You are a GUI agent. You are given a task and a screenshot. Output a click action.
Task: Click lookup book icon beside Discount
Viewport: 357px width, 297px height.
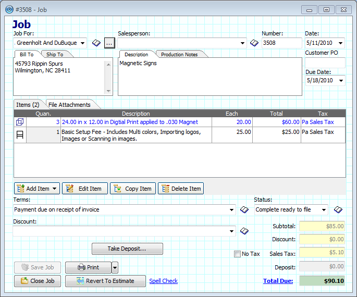244,231
